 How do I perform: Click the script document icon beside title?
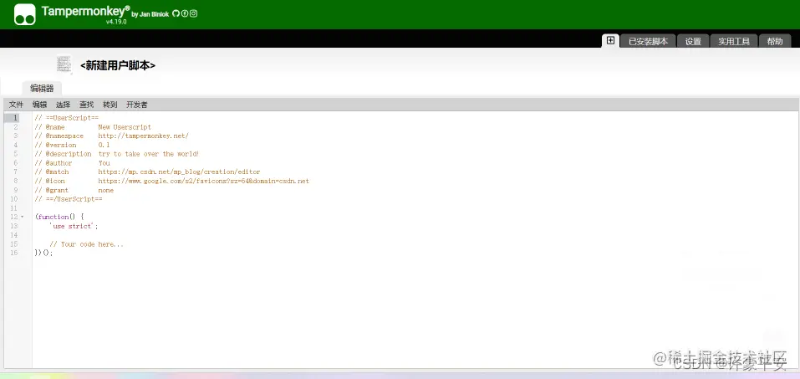click(64, 65)
